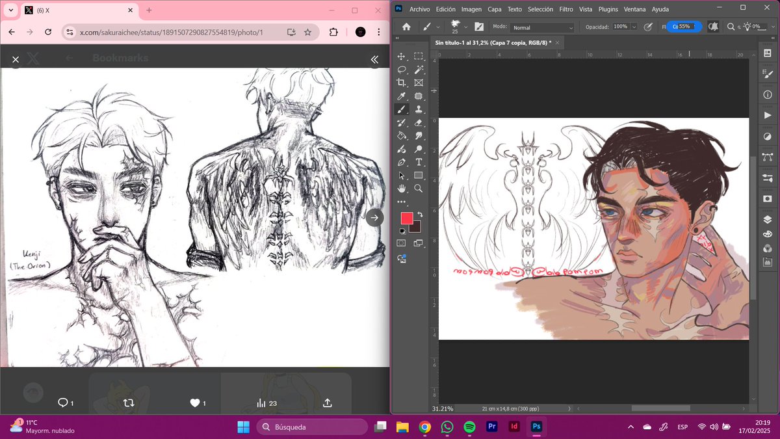Open Spotify from the taskbar
The height and width of the screenshot is (439, 780).
[469, 427]
